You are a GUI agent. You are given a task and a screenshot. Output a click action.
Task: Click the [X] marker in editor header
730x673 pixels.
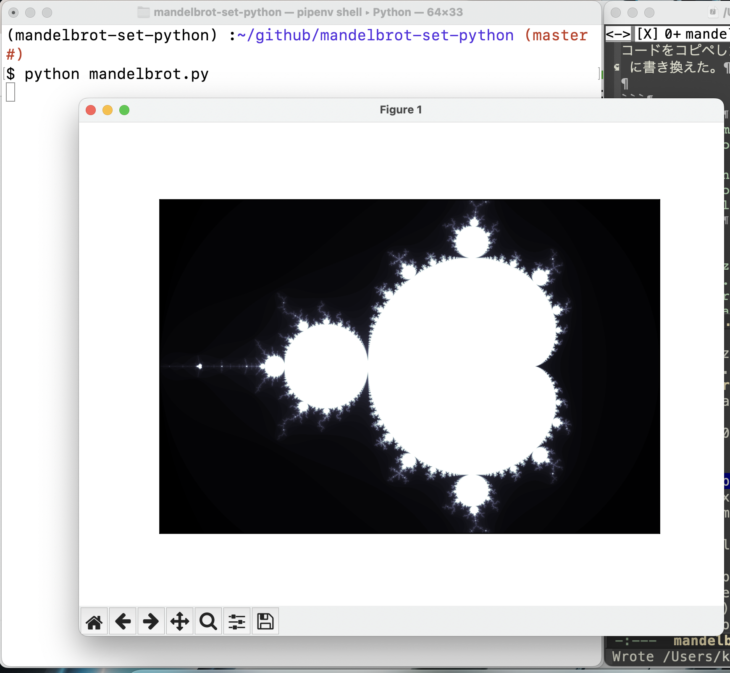[x=647, y=34]
